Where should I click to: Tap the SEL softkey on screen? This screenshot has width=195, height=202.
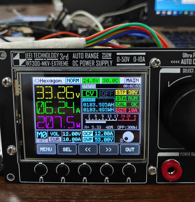coord(67,149)
